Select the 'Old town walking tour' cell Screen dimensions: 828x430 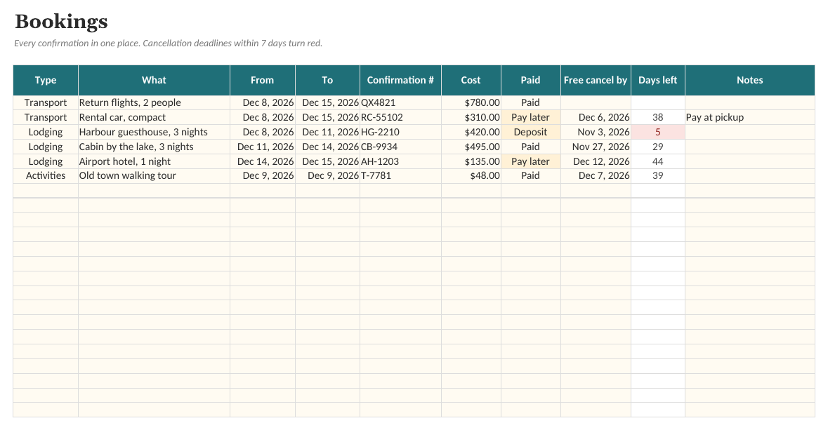tap(155, 175)
